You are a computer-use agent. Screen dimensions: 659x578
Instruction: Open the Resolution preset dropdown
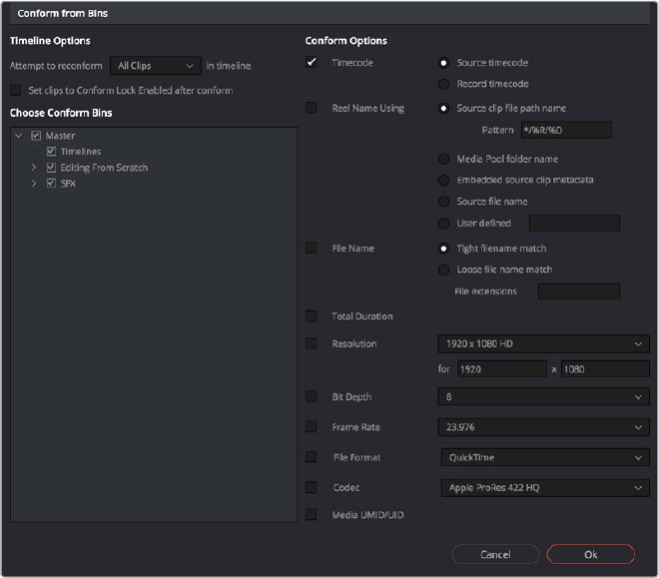pos(543,343)
